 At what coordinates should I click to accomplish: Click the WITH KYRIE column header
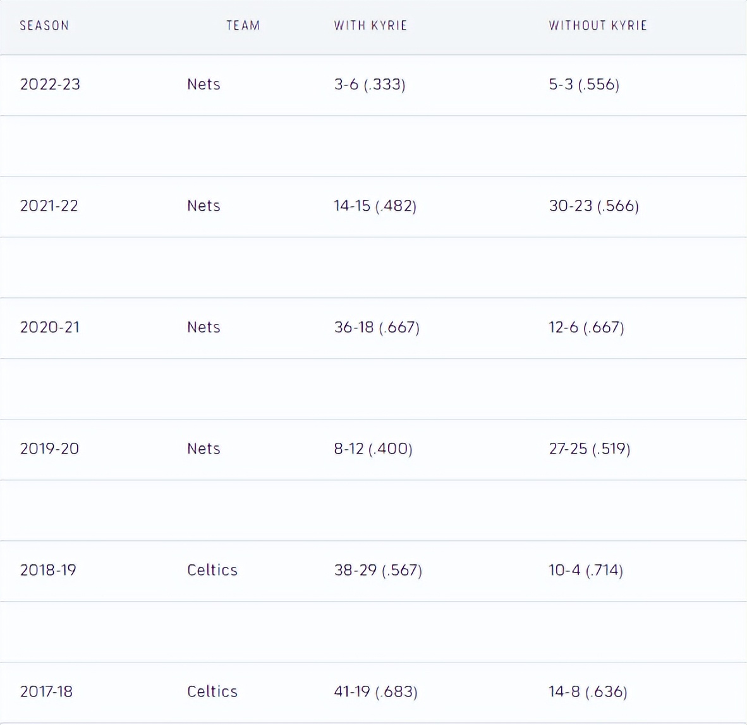click(x=370, y=25)
